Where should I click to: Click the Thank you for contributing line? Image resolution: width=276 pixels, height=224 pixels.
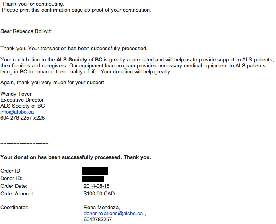(x=33, y=4)
